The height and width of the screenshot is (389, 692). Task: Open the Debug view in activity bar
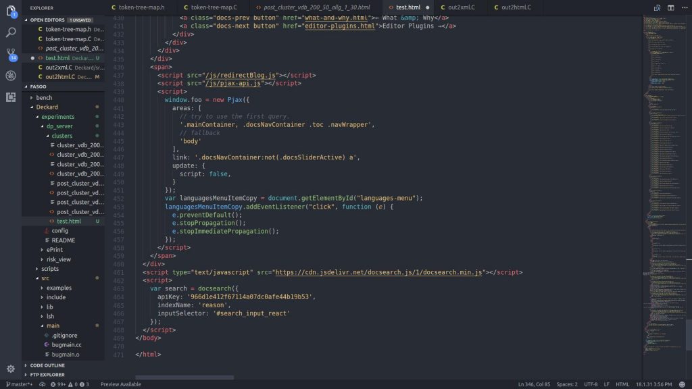point(11,76)
